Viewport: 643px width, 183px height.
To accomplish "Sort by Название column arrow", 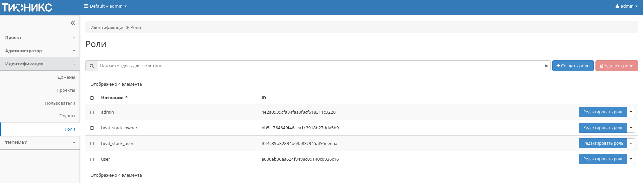I will coord(126,97).
